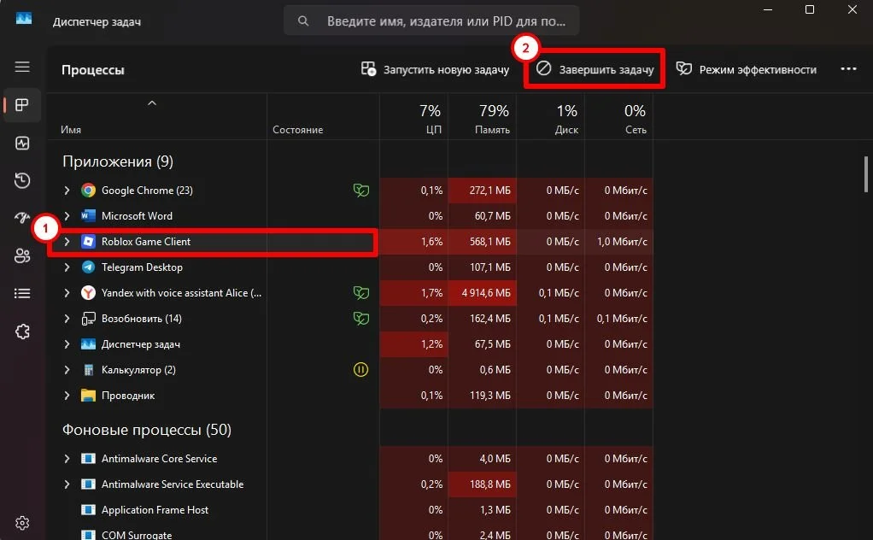
Task: Click the search field for name or PID
Action: click(431, 21)
